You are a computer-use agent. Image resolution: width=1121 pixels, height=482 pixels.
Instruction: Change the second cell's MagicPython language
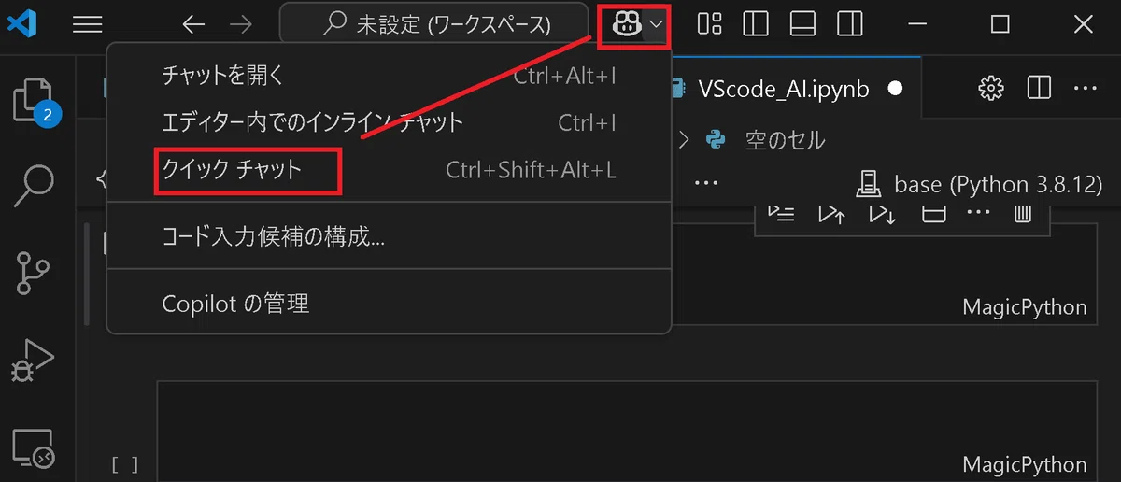point(1025,464)
